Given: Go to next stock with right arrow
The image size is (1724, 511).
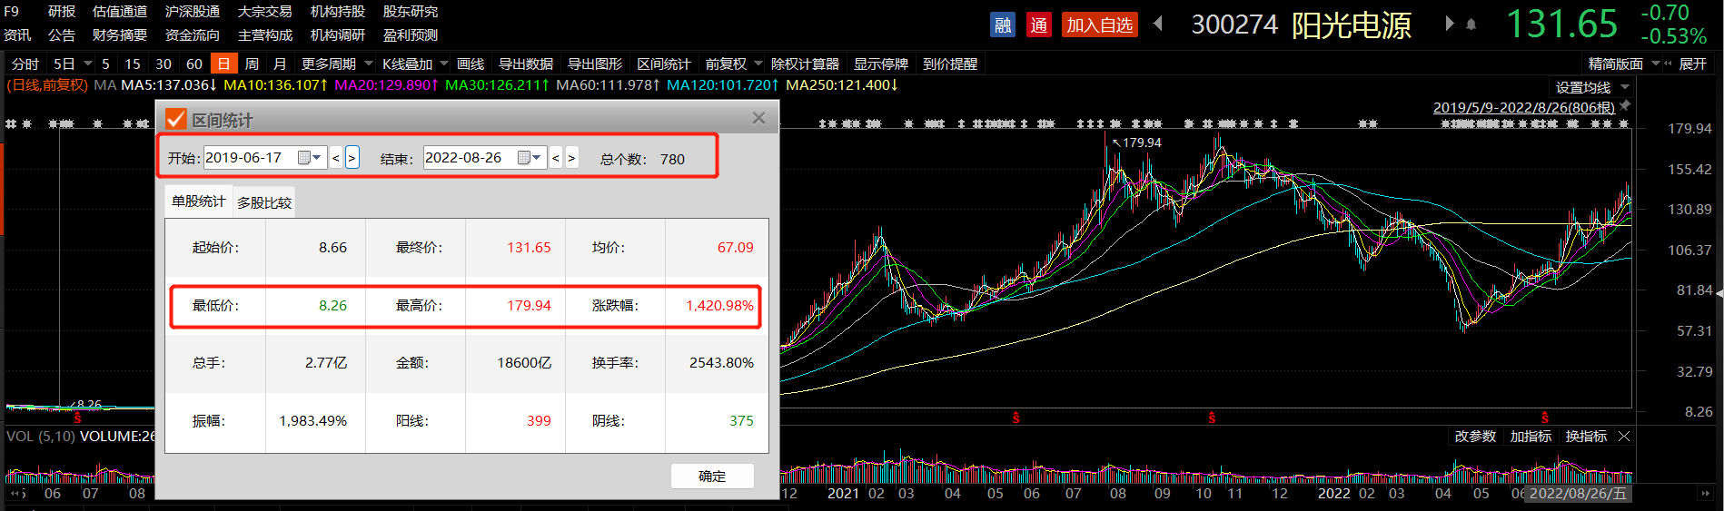Looking at the screenshot, I should click(x=1449, y=24).
